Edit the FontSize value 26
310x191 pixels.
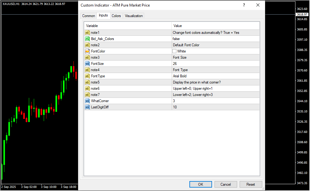pyautogui.click(x=215, y=64)
